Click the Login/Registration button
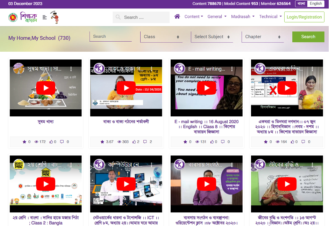This screenshot has height=226, width=329. point(304,17)
